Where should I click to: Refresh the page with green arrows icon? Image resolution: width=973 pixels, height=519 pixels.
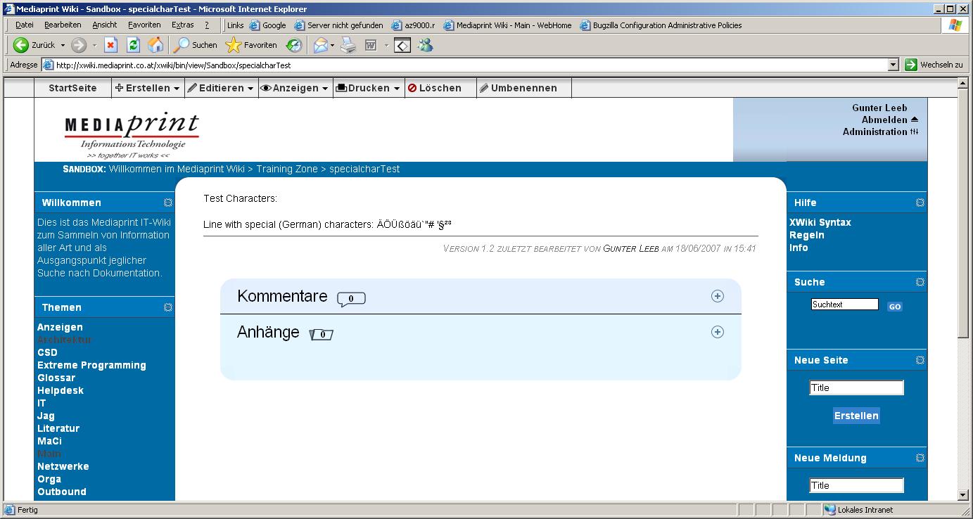133,45
